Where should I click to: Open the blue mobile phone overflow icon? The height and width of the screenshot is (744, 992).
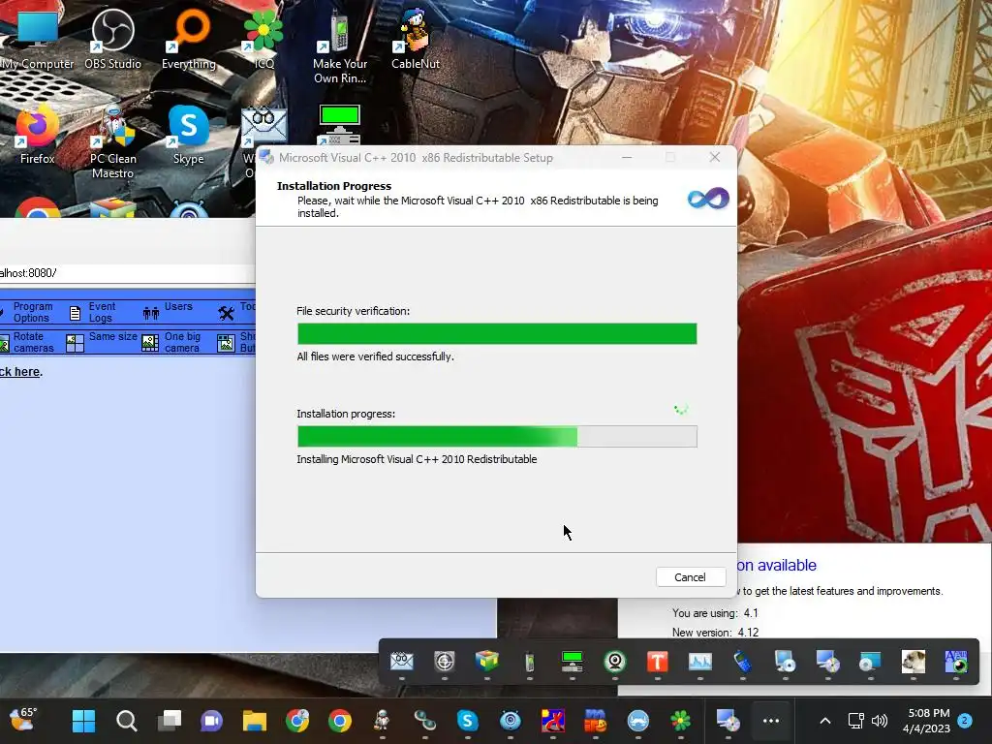point(743,662)
